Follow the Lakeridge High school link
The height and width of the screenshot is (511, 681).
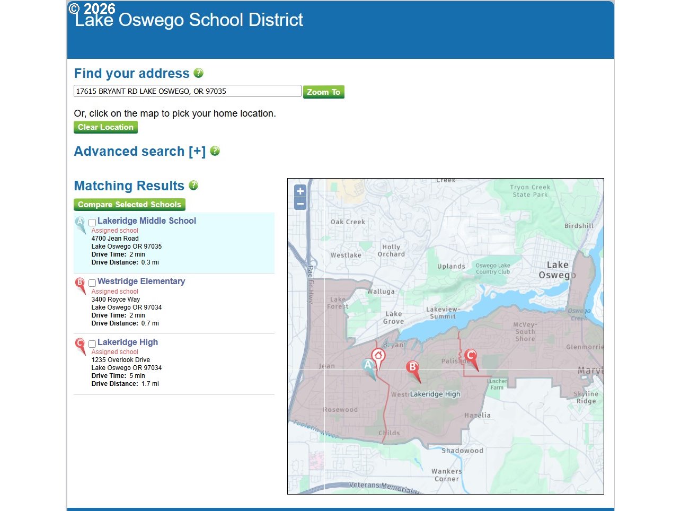[128, 342]
